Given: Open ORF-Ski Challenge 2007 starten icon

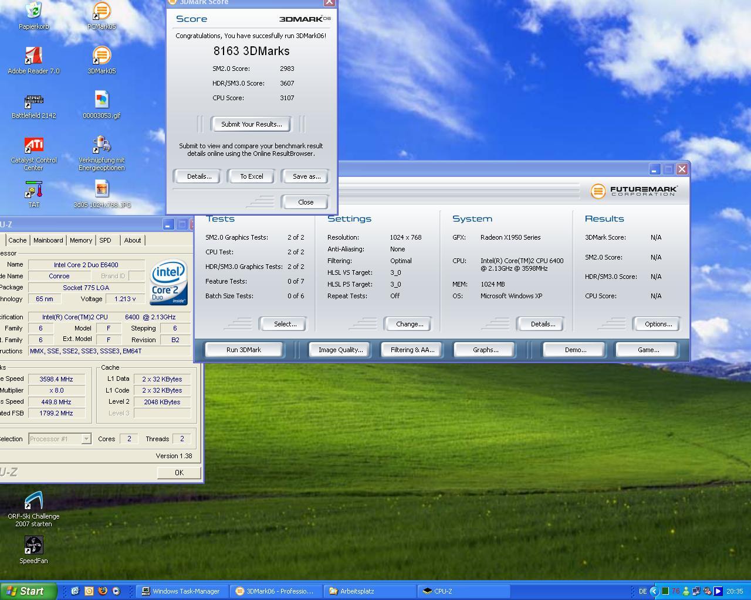Looking at the screenshot, I should point(33,509).
